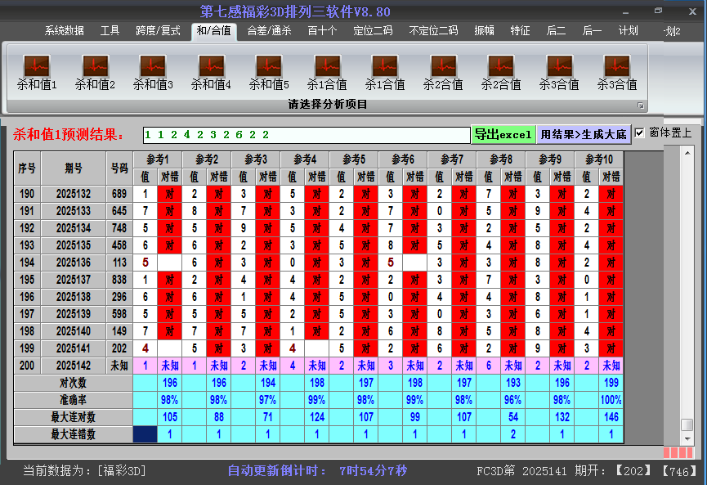Click the 序号 195 cell
Image resolution: width=707 pixels, height=485 pixels.
(x=27, y=280)
